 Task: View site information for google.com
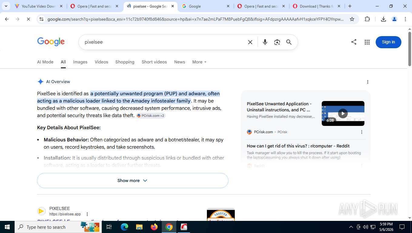point(42,19)
